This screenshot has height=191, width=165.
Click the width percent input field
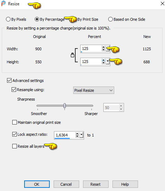pyautogui.click(x=91, y=49)
